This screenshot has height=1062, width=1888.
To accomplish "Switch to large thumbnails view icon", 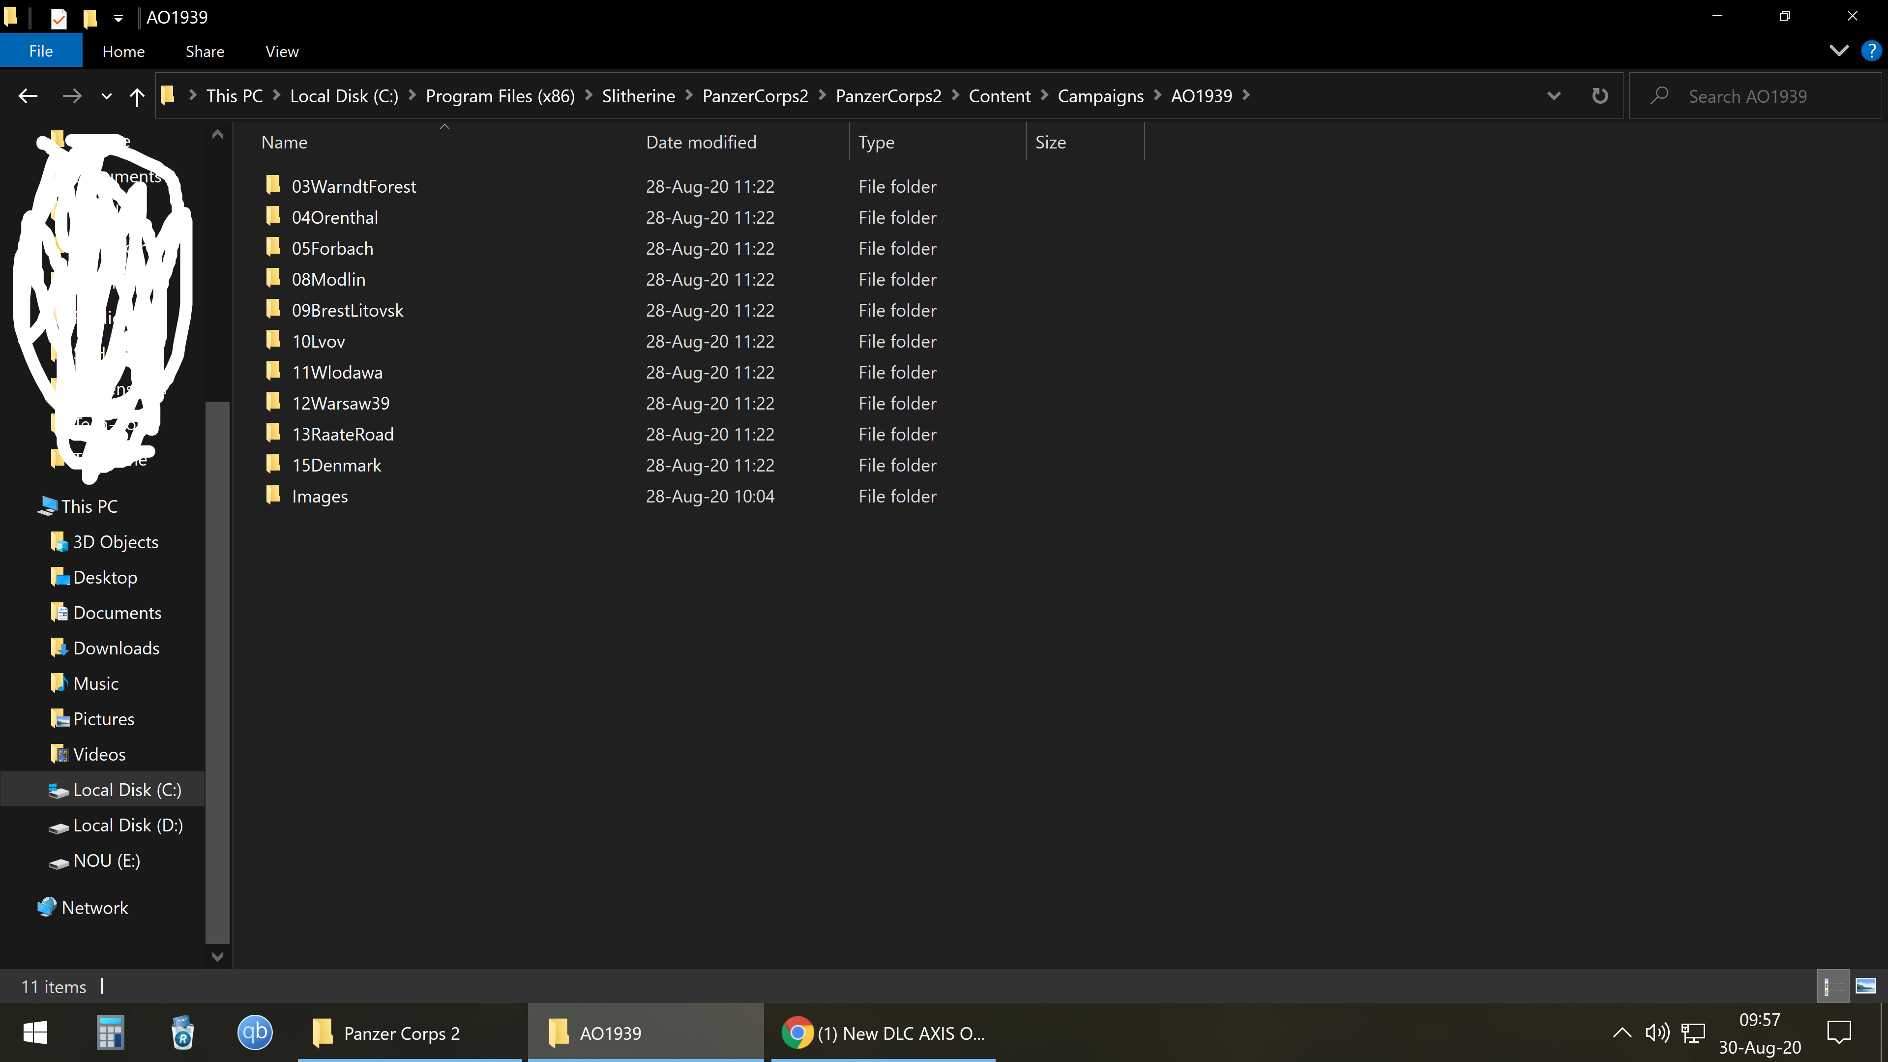I will [x=1865, y=986].
